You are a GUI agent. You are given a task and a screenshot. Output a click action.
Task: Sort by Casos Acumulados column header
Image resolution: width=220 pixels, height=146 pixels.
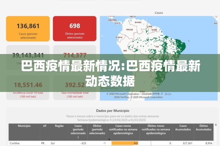[x=183, y=128]
